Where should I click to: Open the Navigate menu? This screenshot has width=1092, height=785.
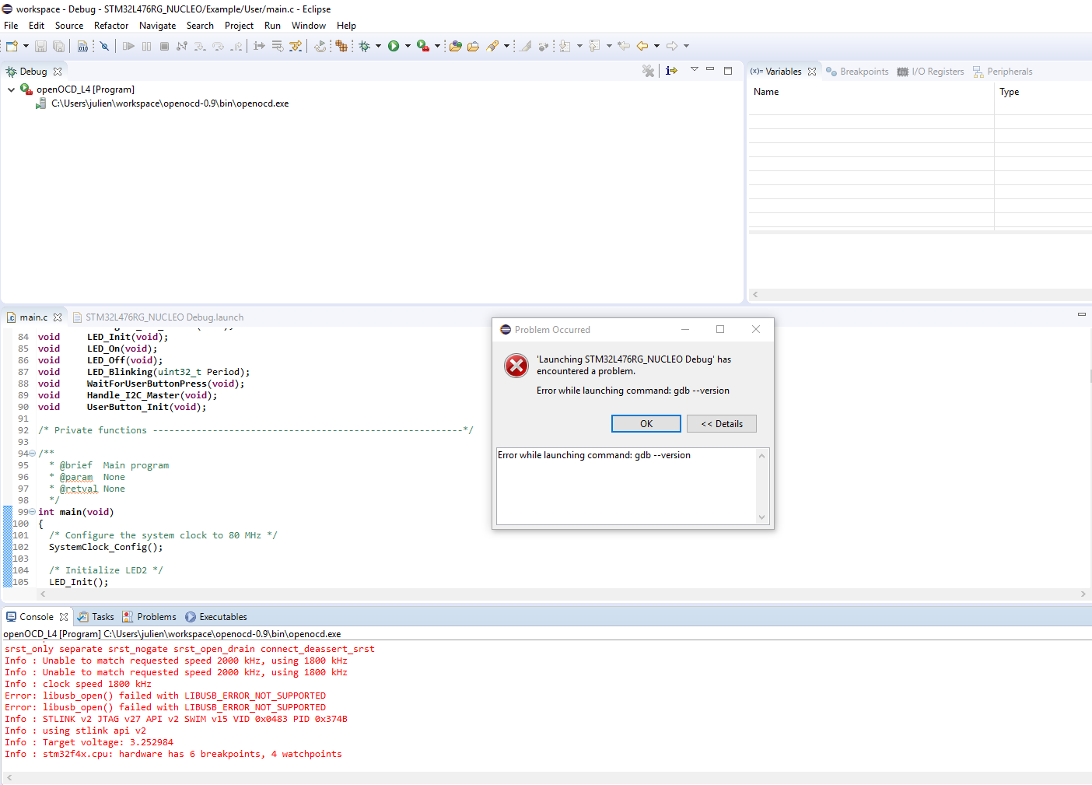coord(157,26)
